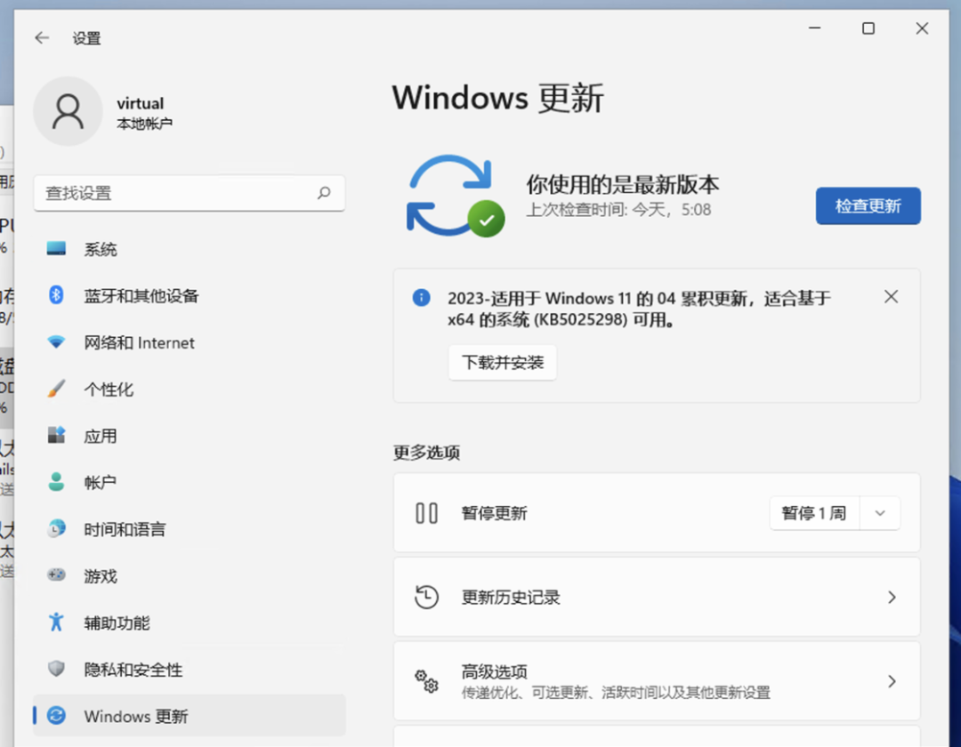This screenshot has height=747, width=961.
Task: Expand the 高级选项 row chevron
Action: coord(892,680)
